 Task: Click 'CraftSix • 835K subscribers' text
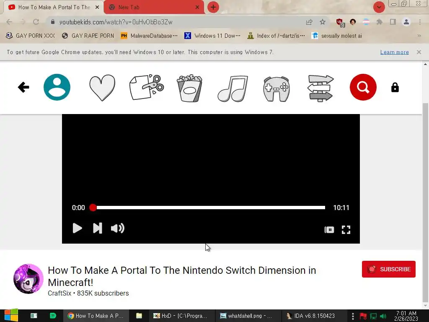(88, 293)
